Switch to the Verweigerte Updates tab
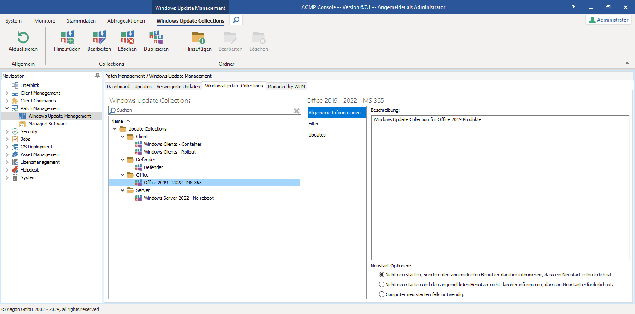Image resolution: width=635 pixels, height=314 pixels. 178,86
